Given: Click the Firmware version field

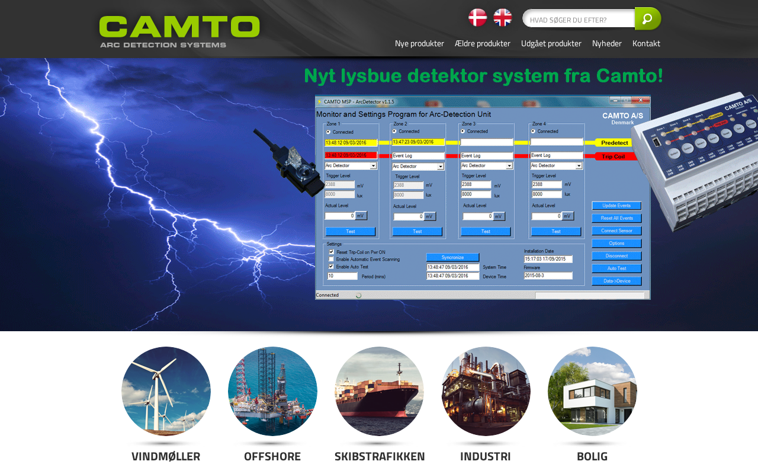Looking at the screenshot, I should [548, 276].
